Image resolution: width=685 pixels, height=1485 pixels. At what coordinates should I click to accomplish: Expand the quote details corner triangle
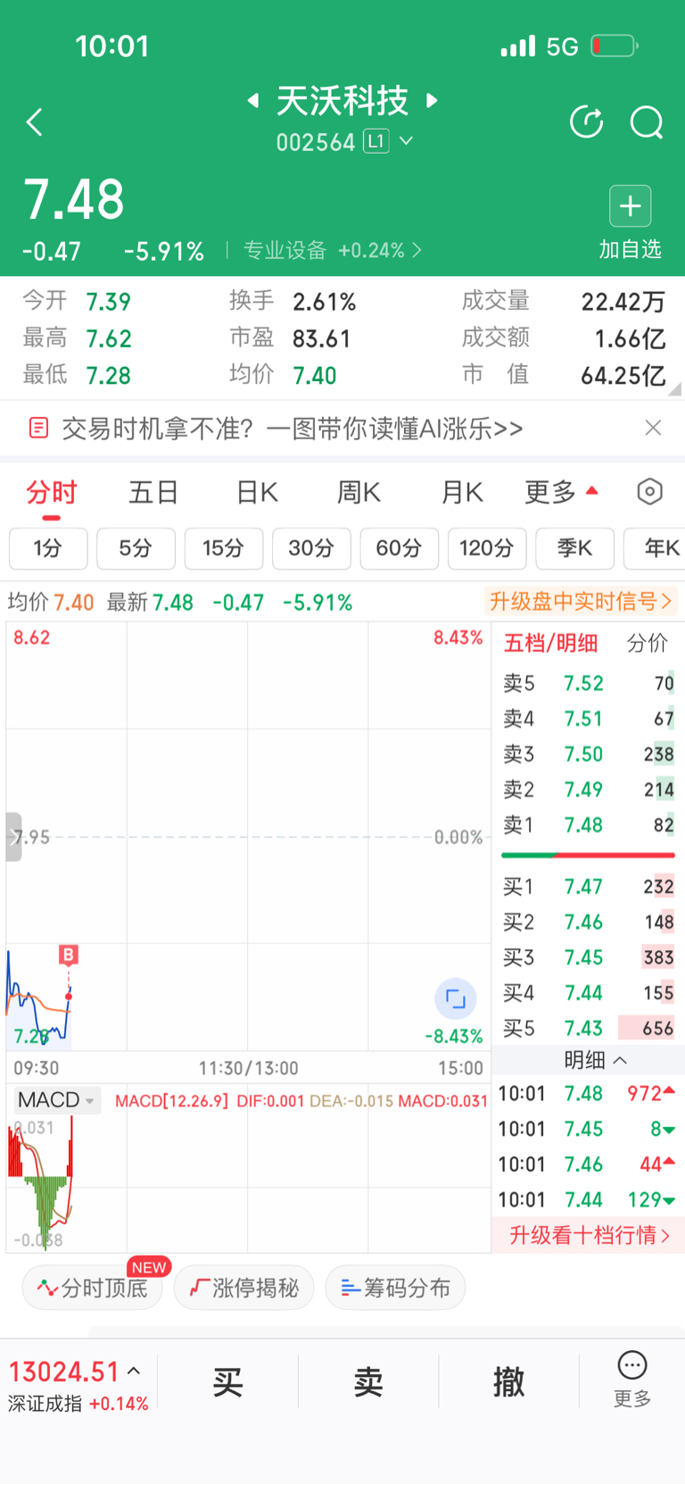click(675, 388)
